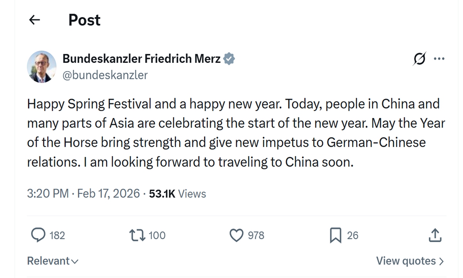The height and width of the screenshot is (278, 463).
Task: Open the three-dot more options menu
Action: [x=439, y=58]
